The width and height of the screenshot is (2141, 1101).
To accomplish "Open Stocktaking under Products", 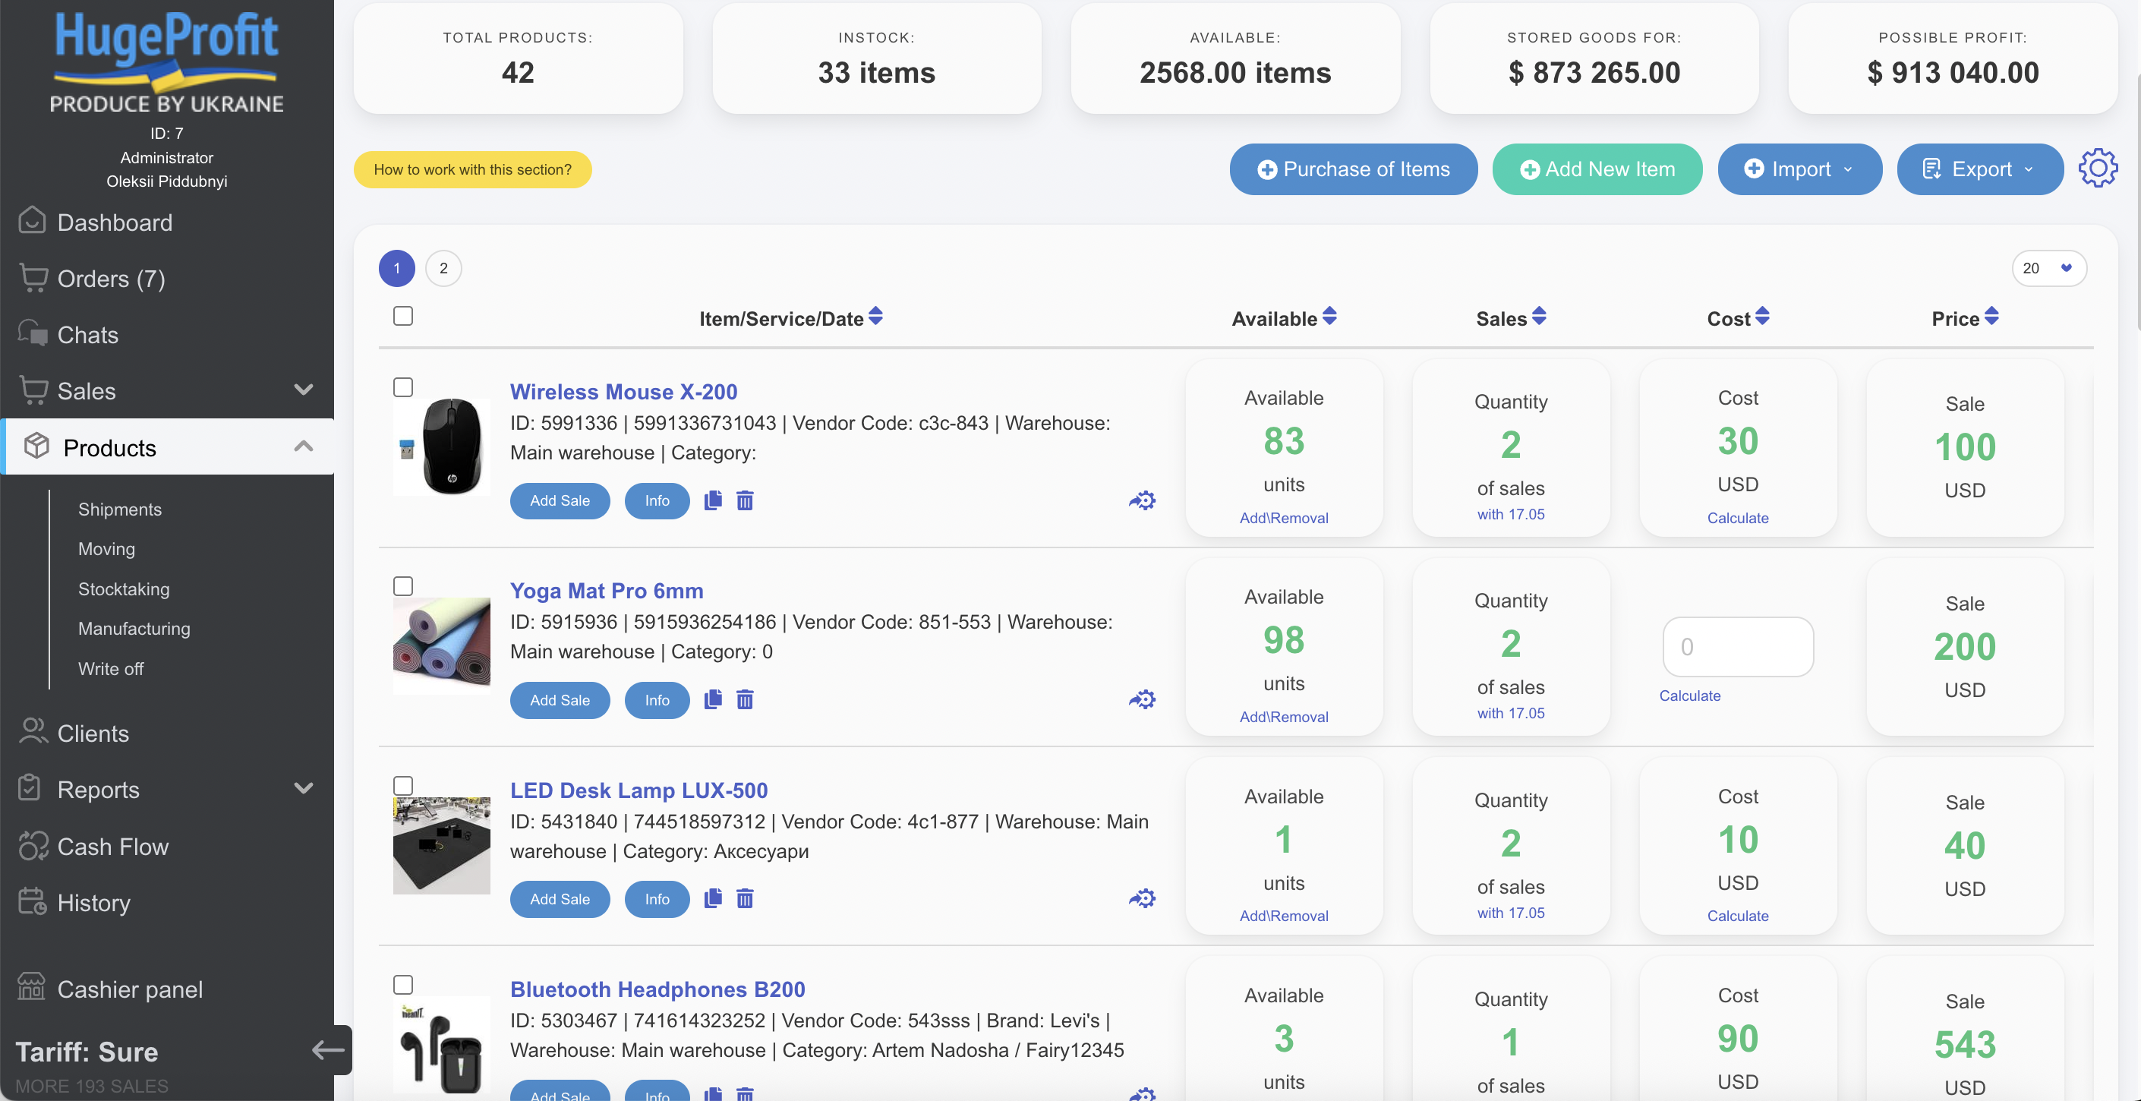I will (x=124, y=589).
